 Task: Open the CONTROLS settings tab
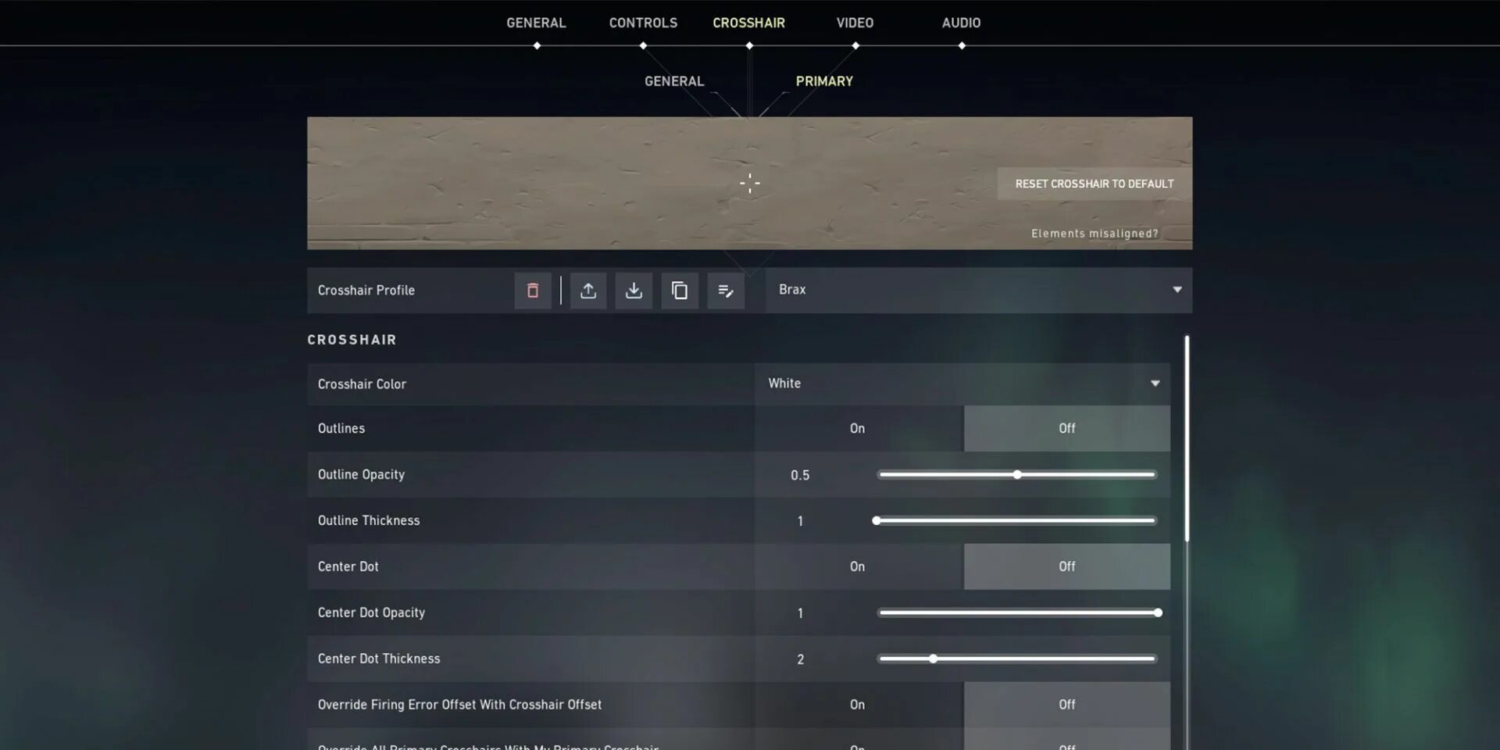tap(643, 23)
